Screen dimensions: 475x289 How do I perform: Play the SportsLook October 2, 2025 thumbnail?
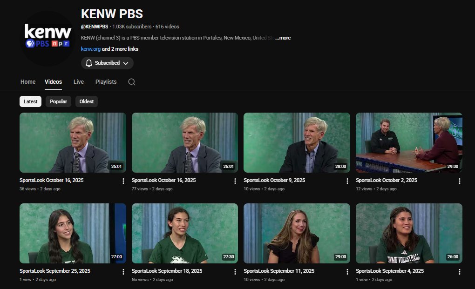[409, 142]
